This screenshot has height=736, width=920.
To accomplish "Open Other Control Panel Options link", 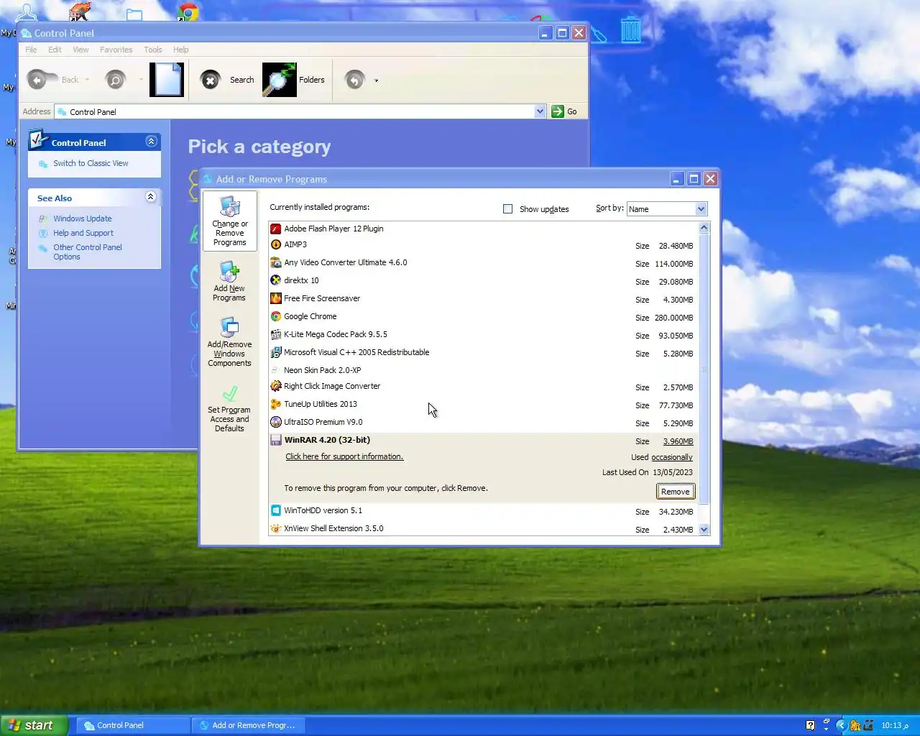I will (x=87, y=252).
